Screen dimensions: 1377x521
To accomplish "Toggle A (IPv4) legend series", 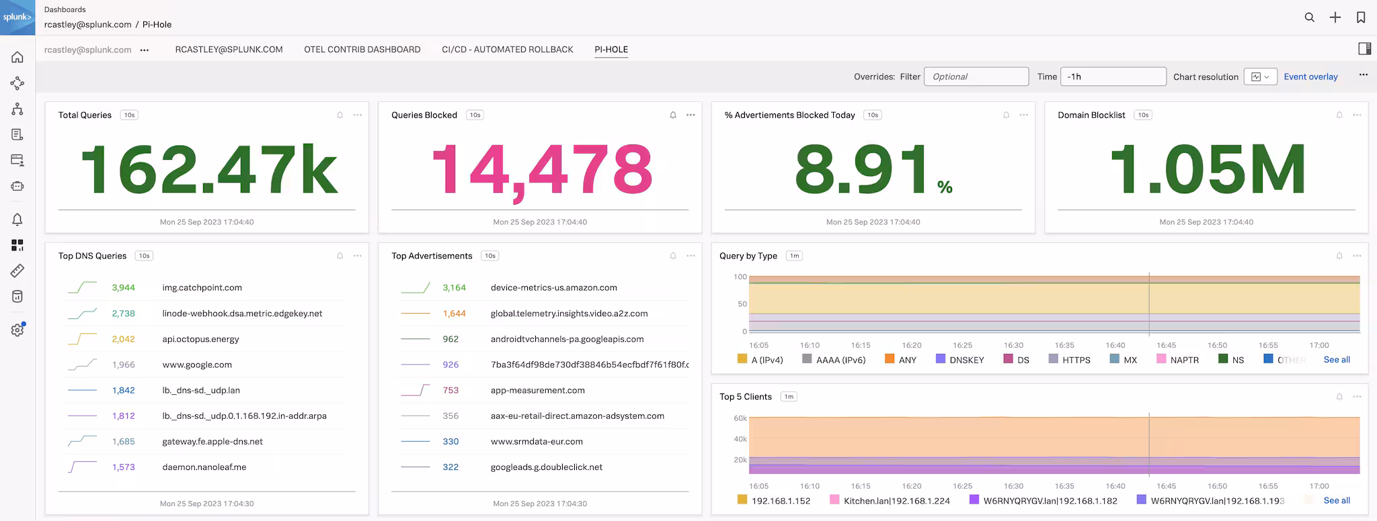I will point(760,360).
